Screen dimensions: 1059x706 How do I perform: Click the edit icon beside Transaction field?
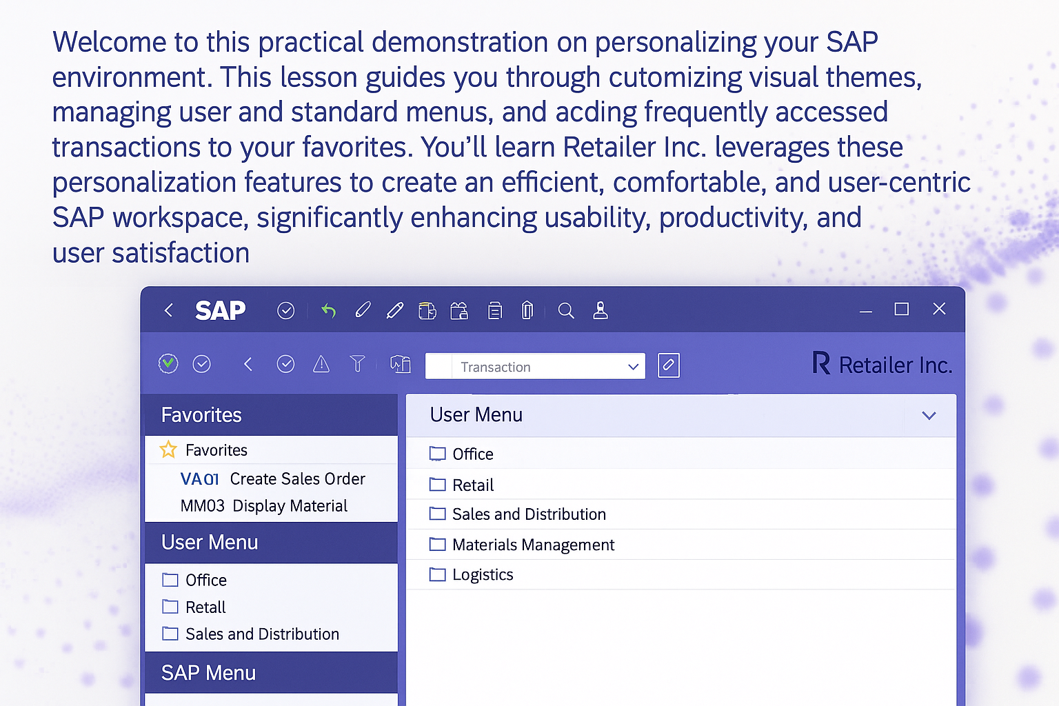point(669,365)
